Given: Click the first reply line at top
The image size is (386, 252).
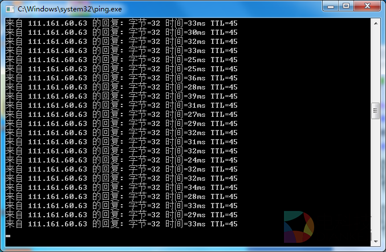Looking at the screenshot, I should (121, 23).
